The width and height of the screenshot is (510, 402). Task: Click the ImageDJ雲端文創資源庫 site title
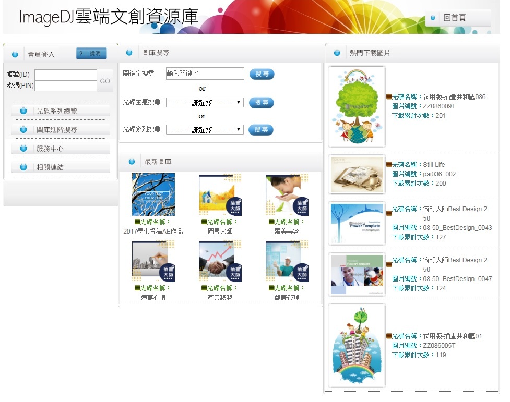click(x=109, y=17)
